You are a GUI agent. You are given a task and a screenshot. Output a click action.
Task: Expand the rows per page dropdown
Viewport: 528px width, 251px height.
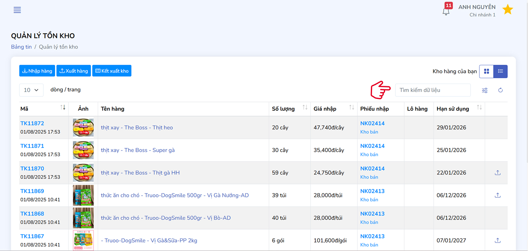tap(31, 90)
